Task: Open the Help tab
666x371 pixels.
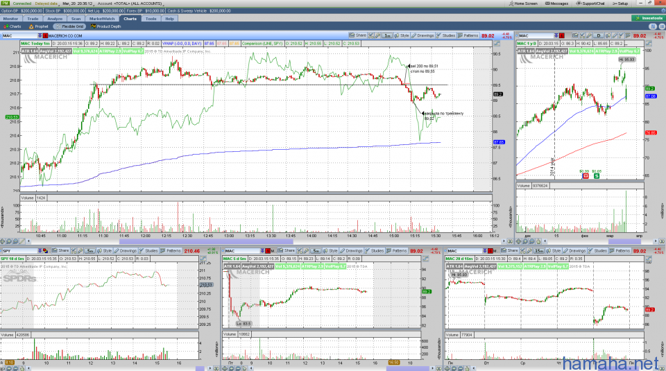Action: click(169, 19)
